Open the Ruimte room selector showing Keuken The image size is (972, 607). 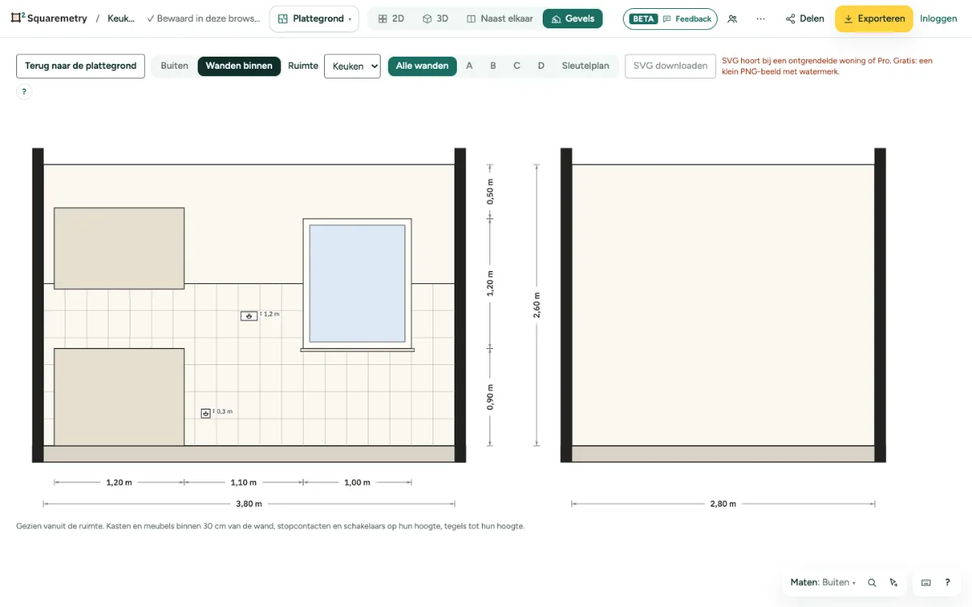[x=352, y=66]
